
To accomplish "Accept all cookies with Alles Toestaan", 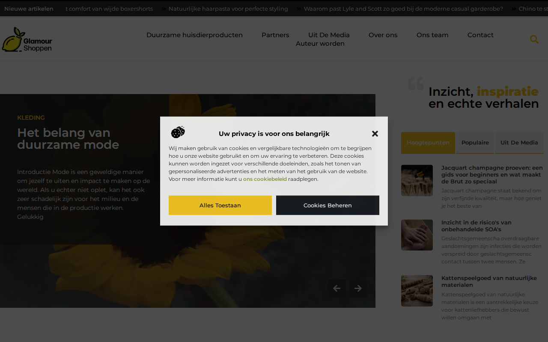I will coord(220,205).
